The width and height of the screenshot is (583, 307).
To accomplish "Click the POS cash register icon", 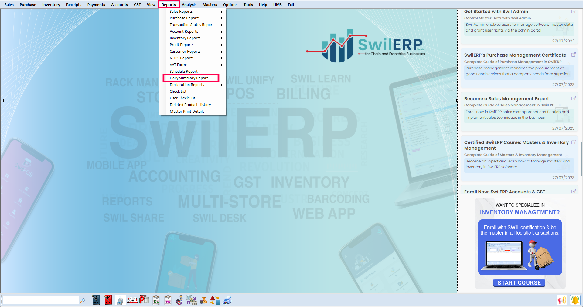I will point(120,300).
